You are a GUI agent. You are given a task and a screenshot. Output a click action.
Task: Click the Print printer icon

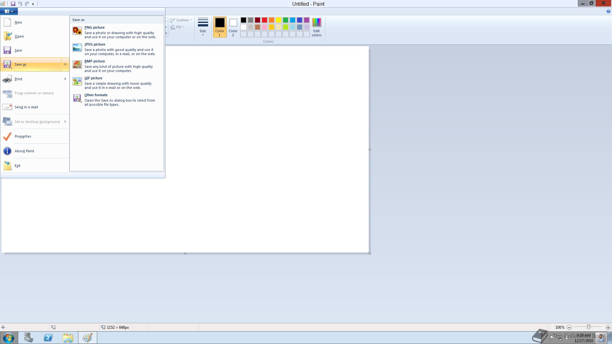pyautogui.click(x=7, y=79)
